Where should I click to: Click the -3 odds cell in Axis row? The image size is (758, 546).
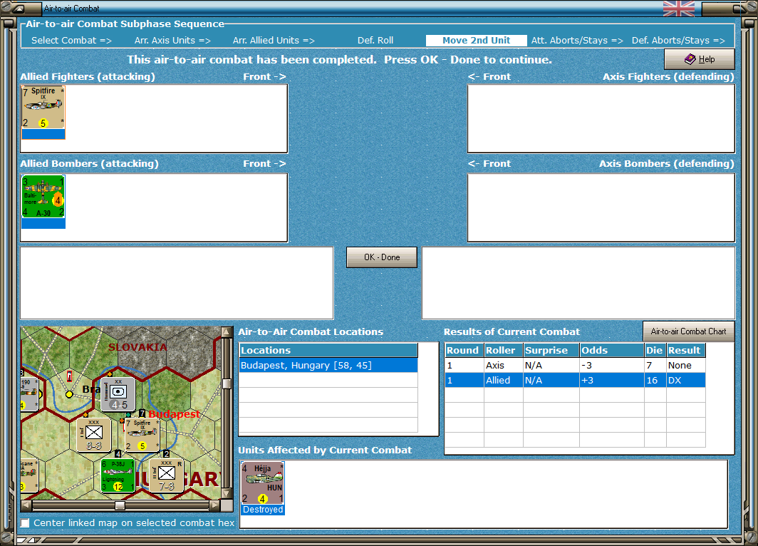coord(612,365)
